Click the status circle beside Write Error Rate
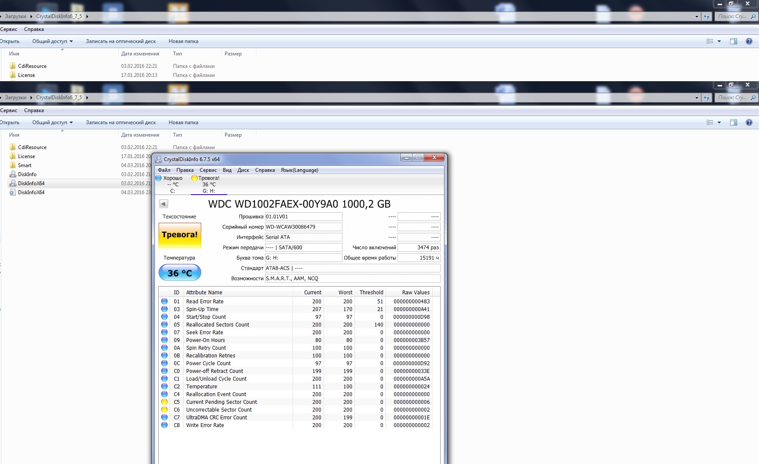 coord(164,425)
